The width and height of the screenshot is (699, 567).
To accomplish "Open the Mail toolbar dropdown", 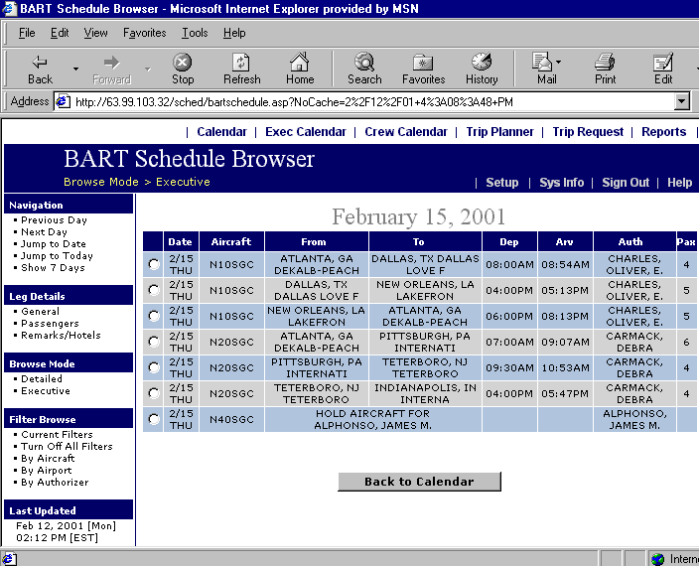I will (558, 64).
